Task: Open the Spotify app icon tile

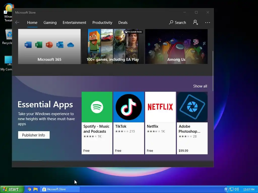Action: (97, 107)
